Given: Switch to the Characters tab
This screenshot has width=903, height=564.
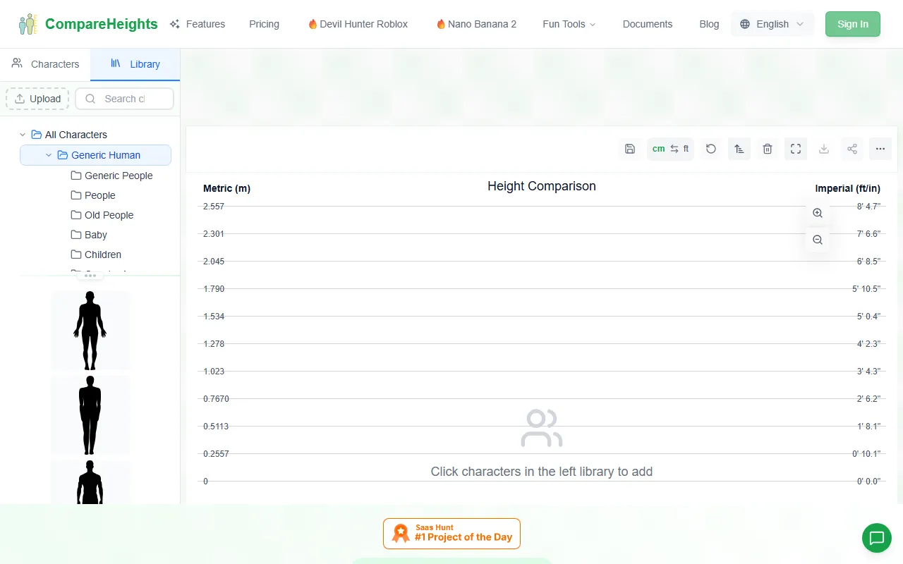Looking at the screenshot, I should [46, 64].
